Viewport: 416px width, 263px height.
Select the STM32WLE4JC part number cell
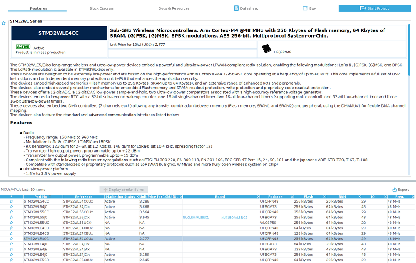pyautogui.click(x=43, y=255)
